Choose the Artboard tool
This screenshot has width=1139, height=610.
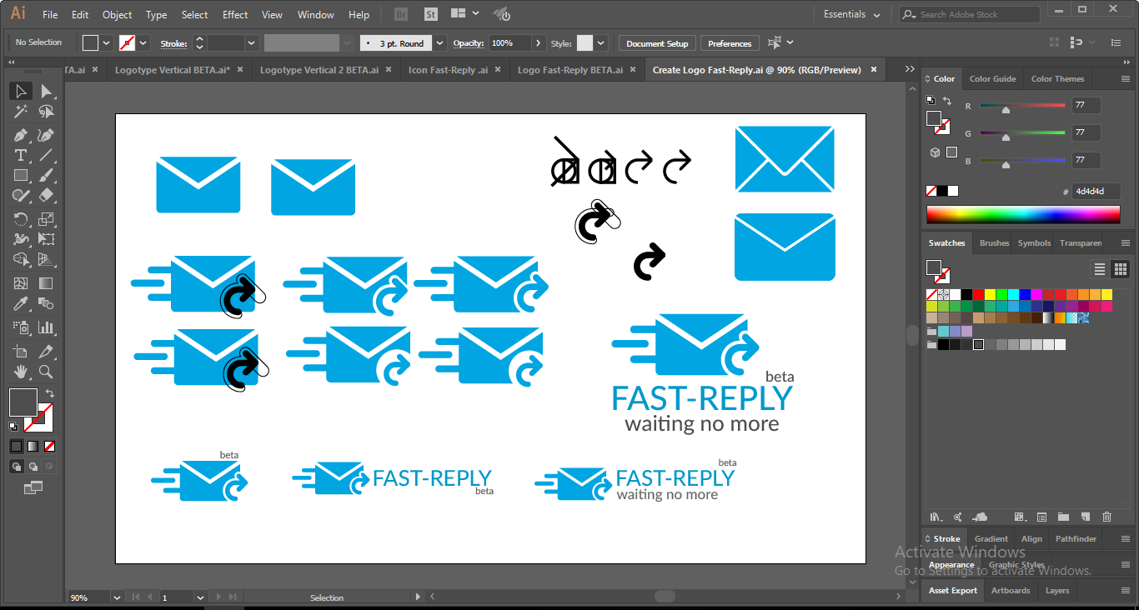tap(21, 351)
